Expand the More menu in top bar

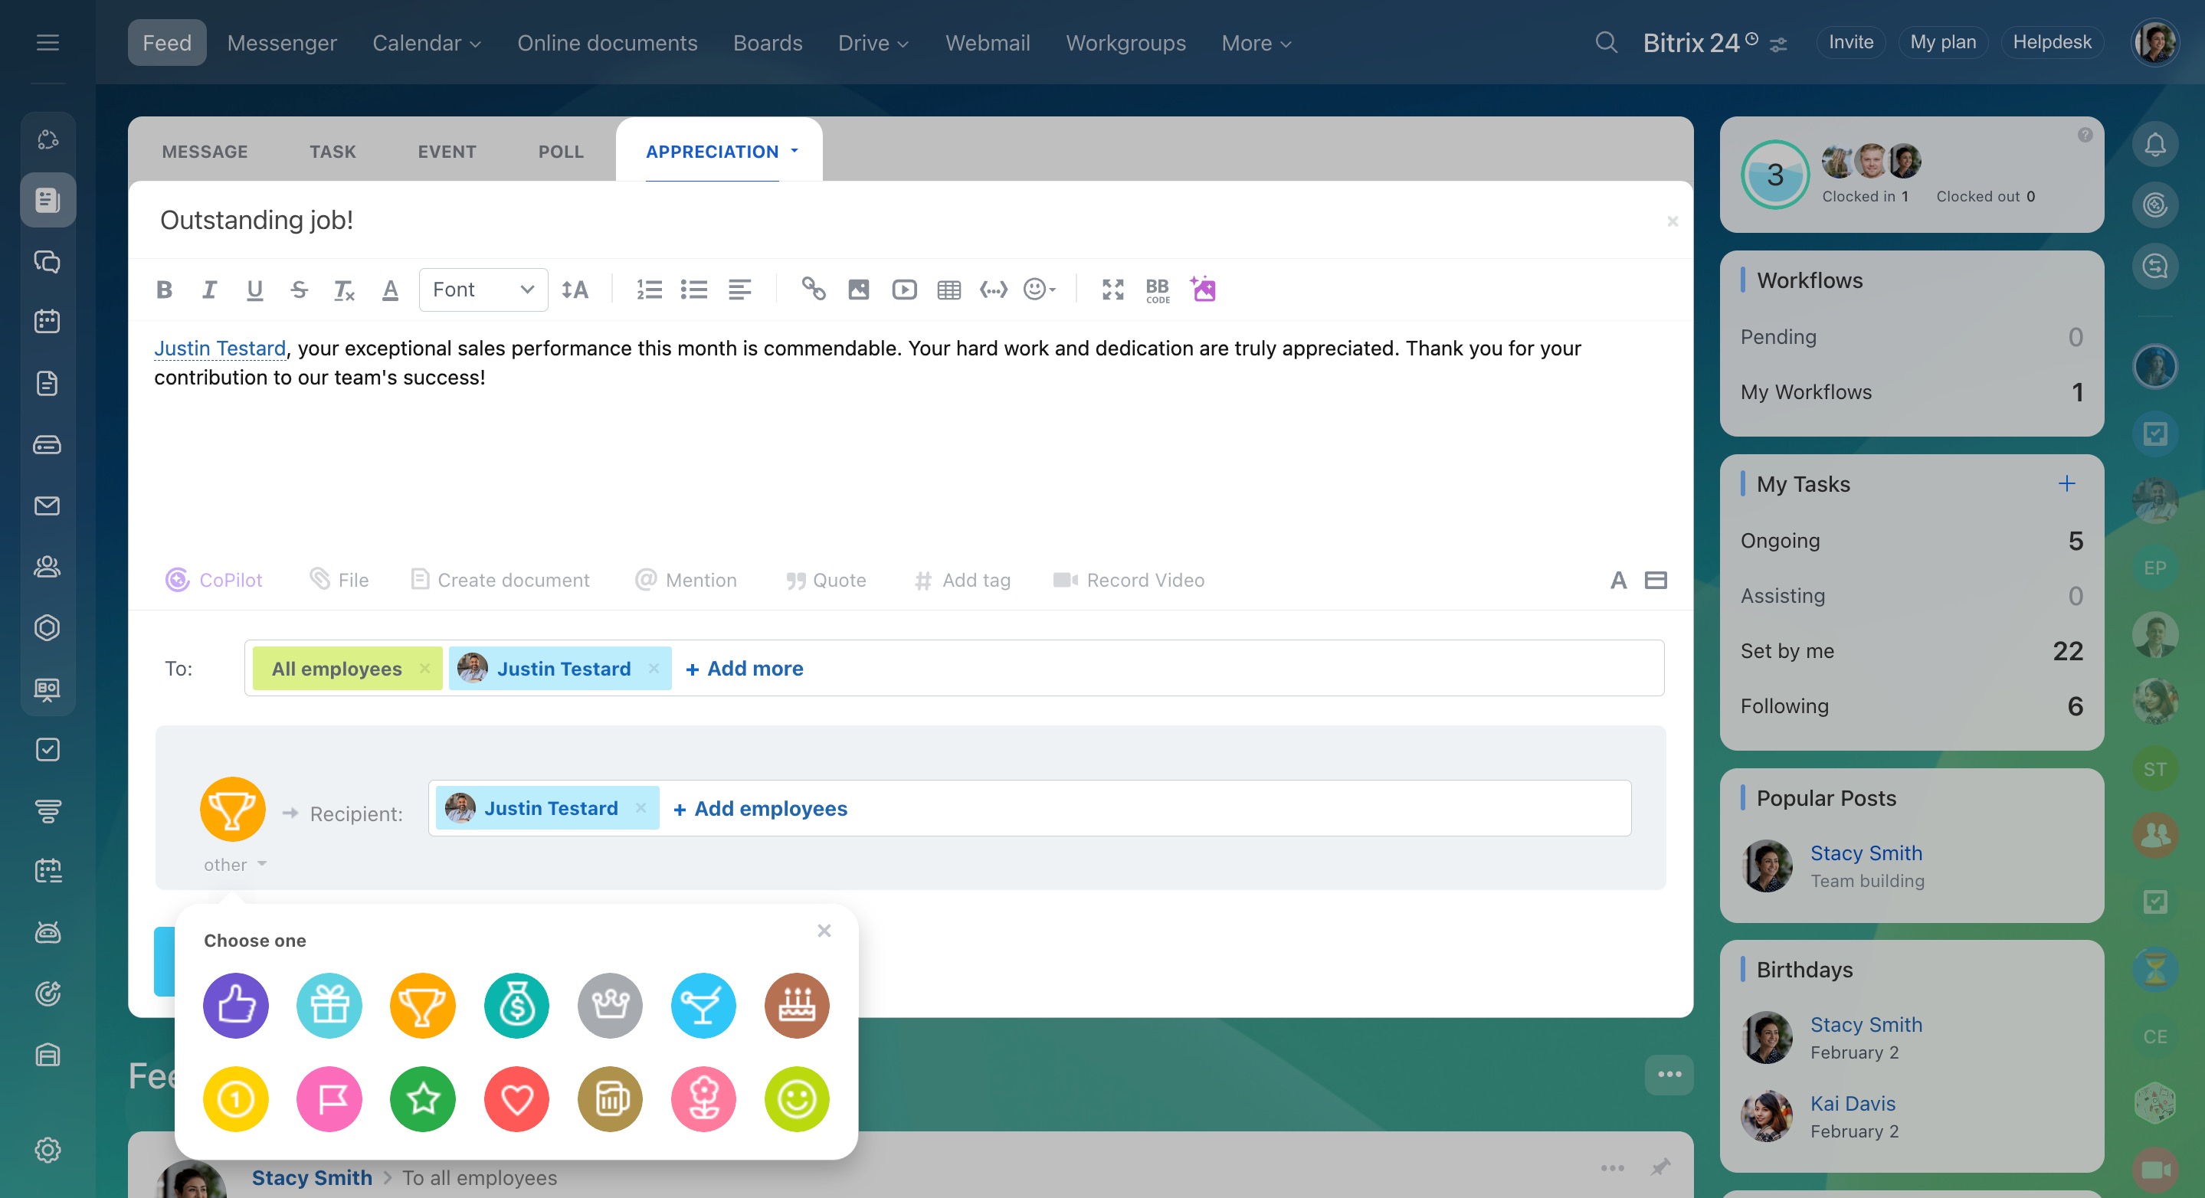1255,43
